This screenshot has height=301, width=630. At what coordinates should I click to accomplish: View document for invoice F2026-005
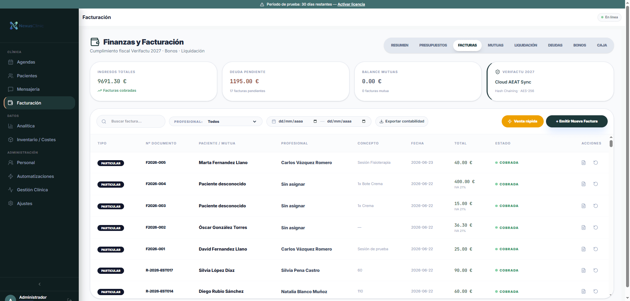(583, 162)
